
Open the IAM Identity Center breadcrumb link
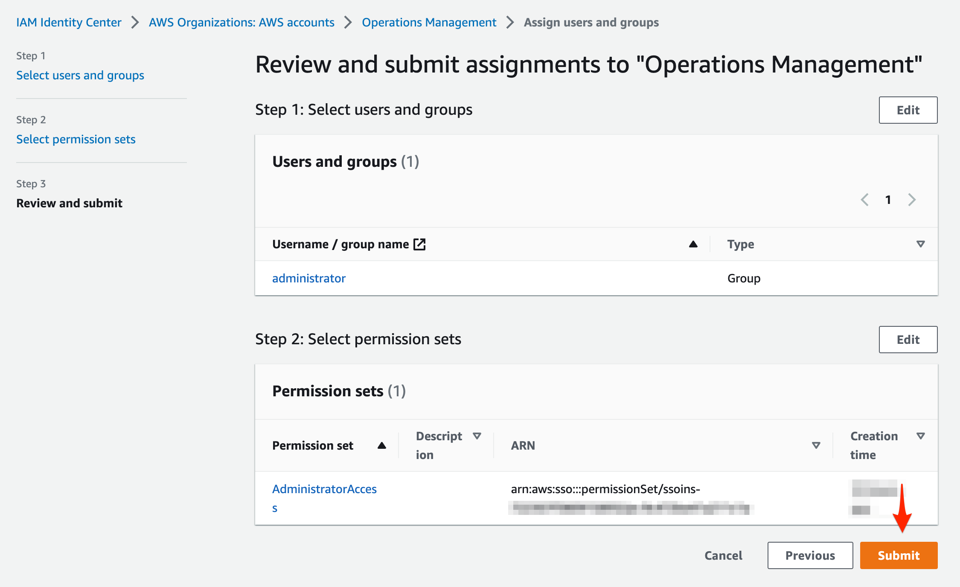click(69, 22)
